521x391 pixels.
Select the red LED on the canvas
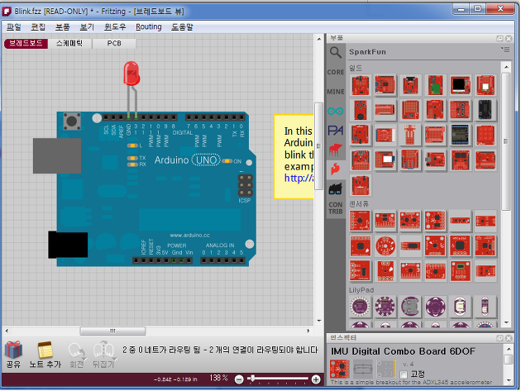[x=131, y=74]
